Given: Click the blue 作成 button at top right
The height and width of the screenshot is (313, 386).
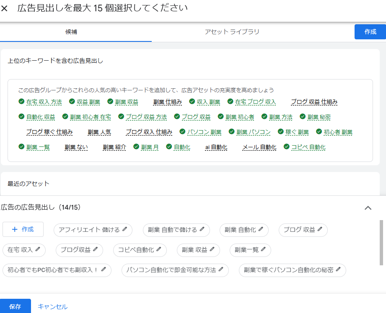Looking at the screenshot, I should pos(370,32).
